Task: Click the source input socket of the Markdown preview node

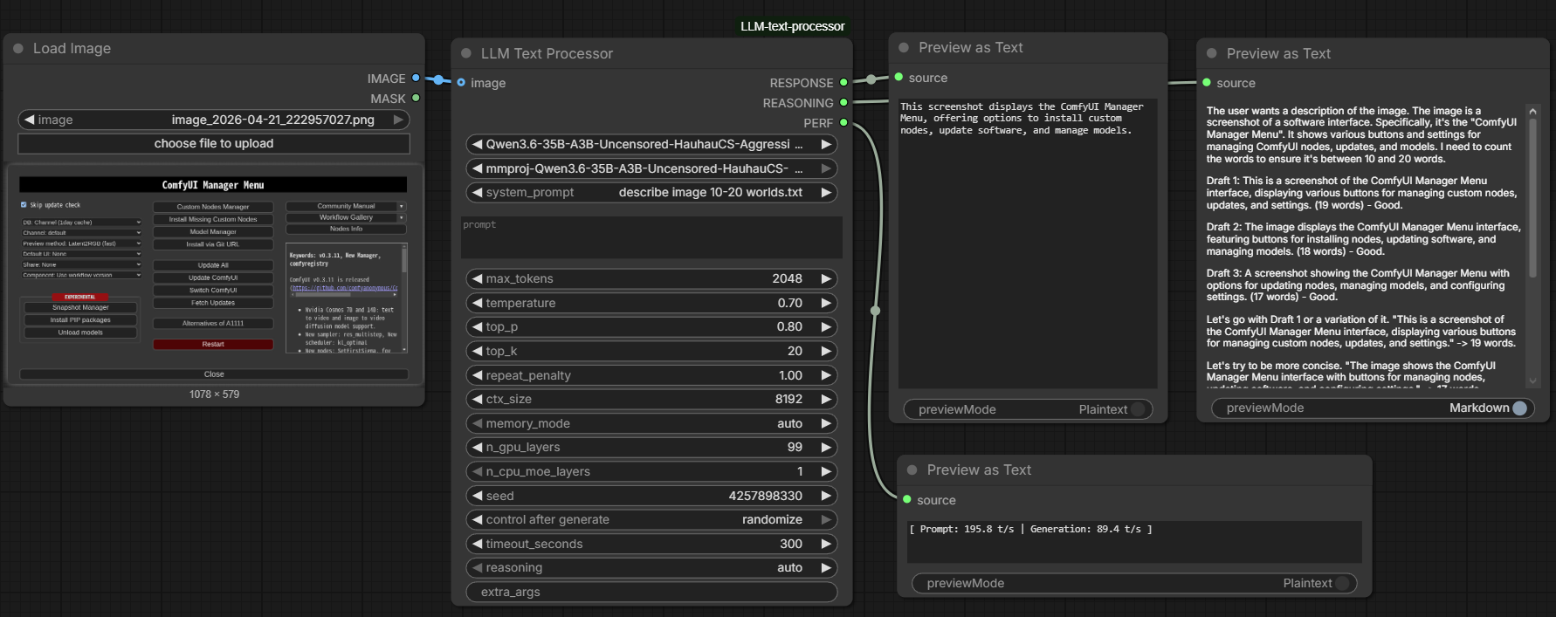Action: (1207, 83)
